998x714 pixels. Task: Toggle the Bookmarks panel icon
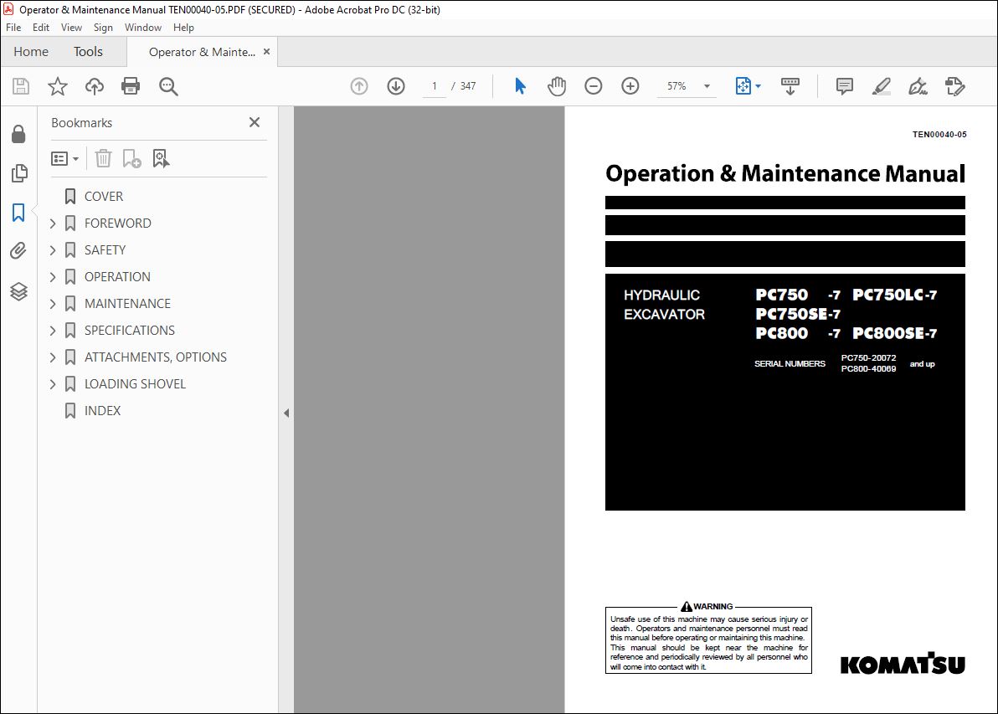(x=18, y=213)
